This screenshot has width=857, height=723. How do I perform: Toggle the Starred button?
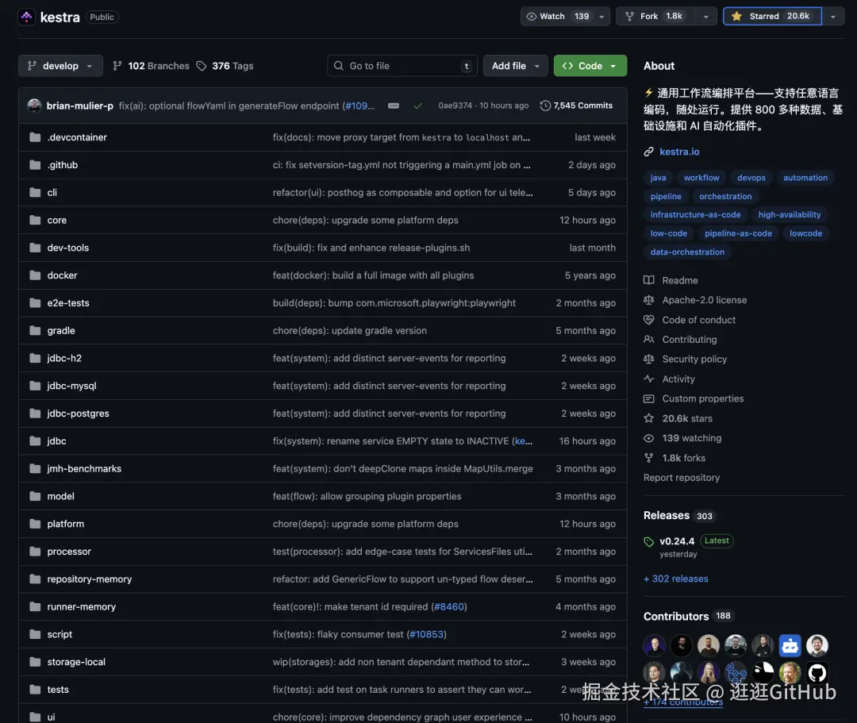(x=772, y=17)
